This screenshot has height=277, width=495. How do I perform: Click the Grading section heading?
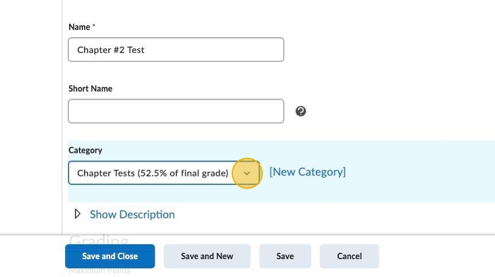[x=98, y=240]
